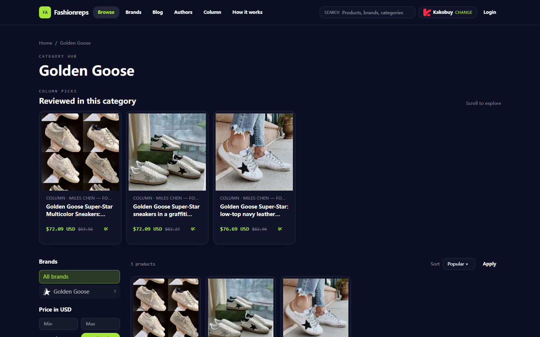Open the Brands menu item
The width and height of the screenshot is (540, 337).
click(133, 12)
